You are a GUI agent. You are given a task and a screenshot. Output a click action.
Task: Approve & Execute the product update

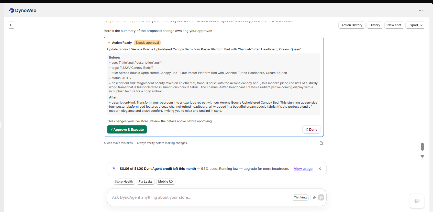pos(127,129)
